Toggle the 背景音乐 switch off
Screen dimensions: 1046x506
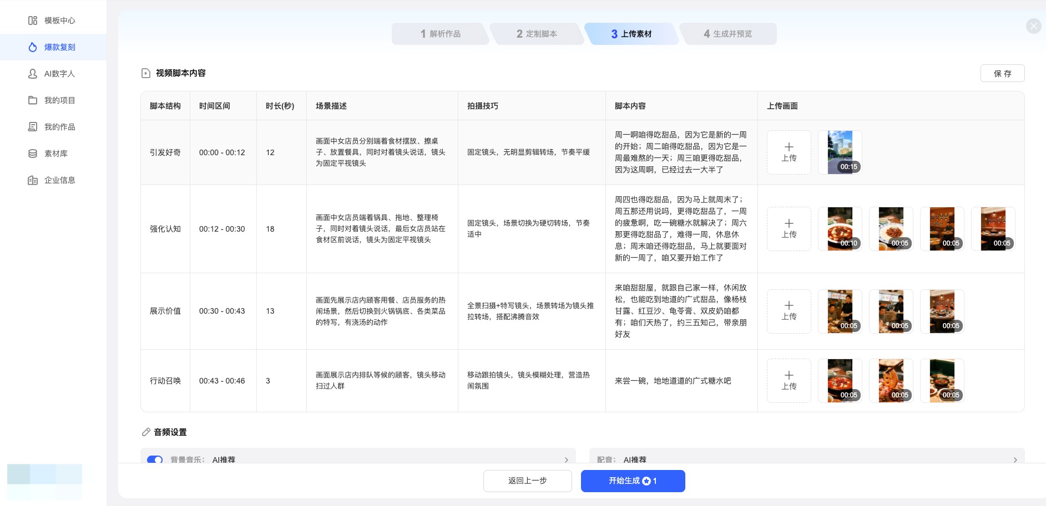click(x=155, y=459)
